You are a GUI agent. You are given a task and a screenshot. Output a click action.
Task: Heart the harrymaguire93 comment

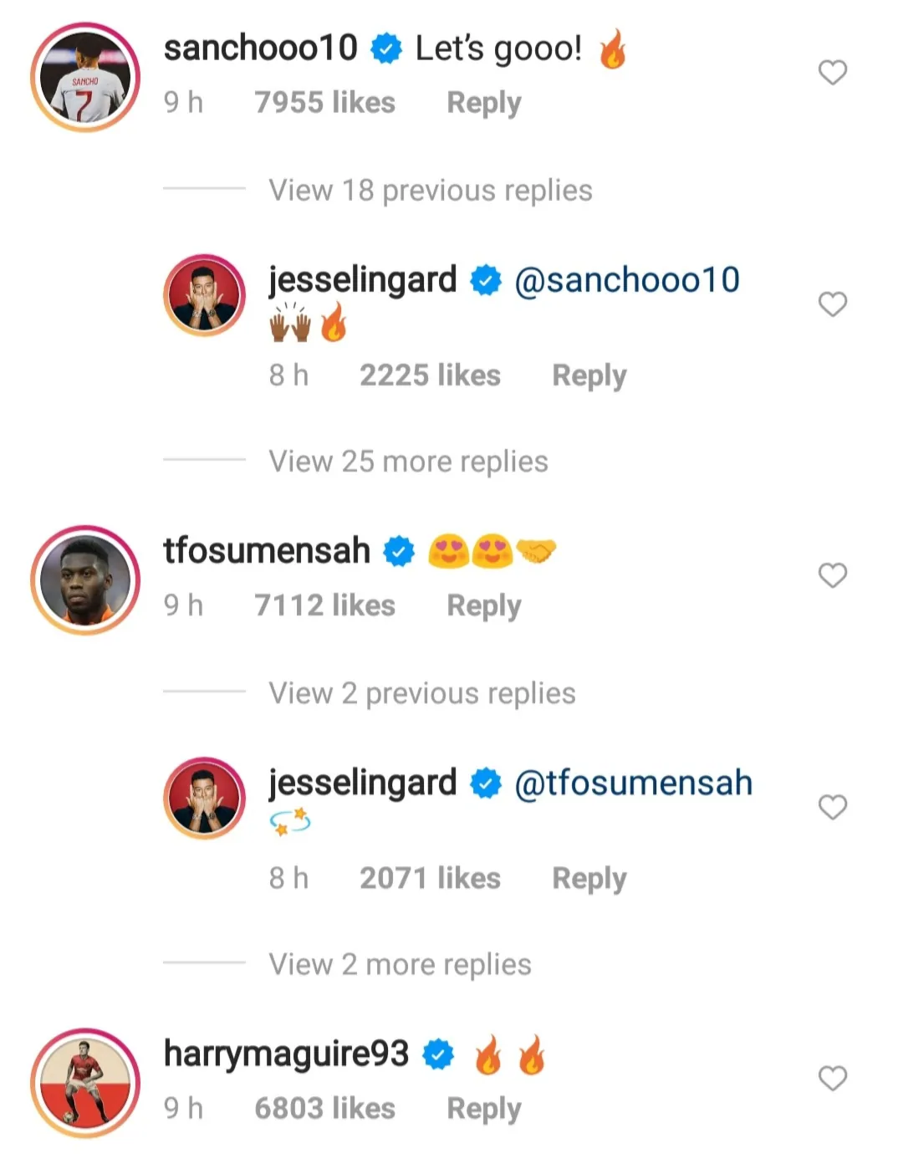pyautogui.click(x=832, y=1079)
